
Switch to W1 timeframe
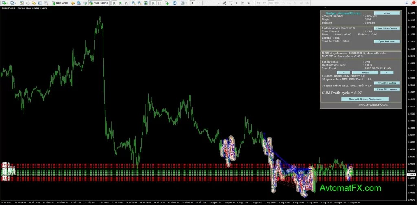pos(301,3)
